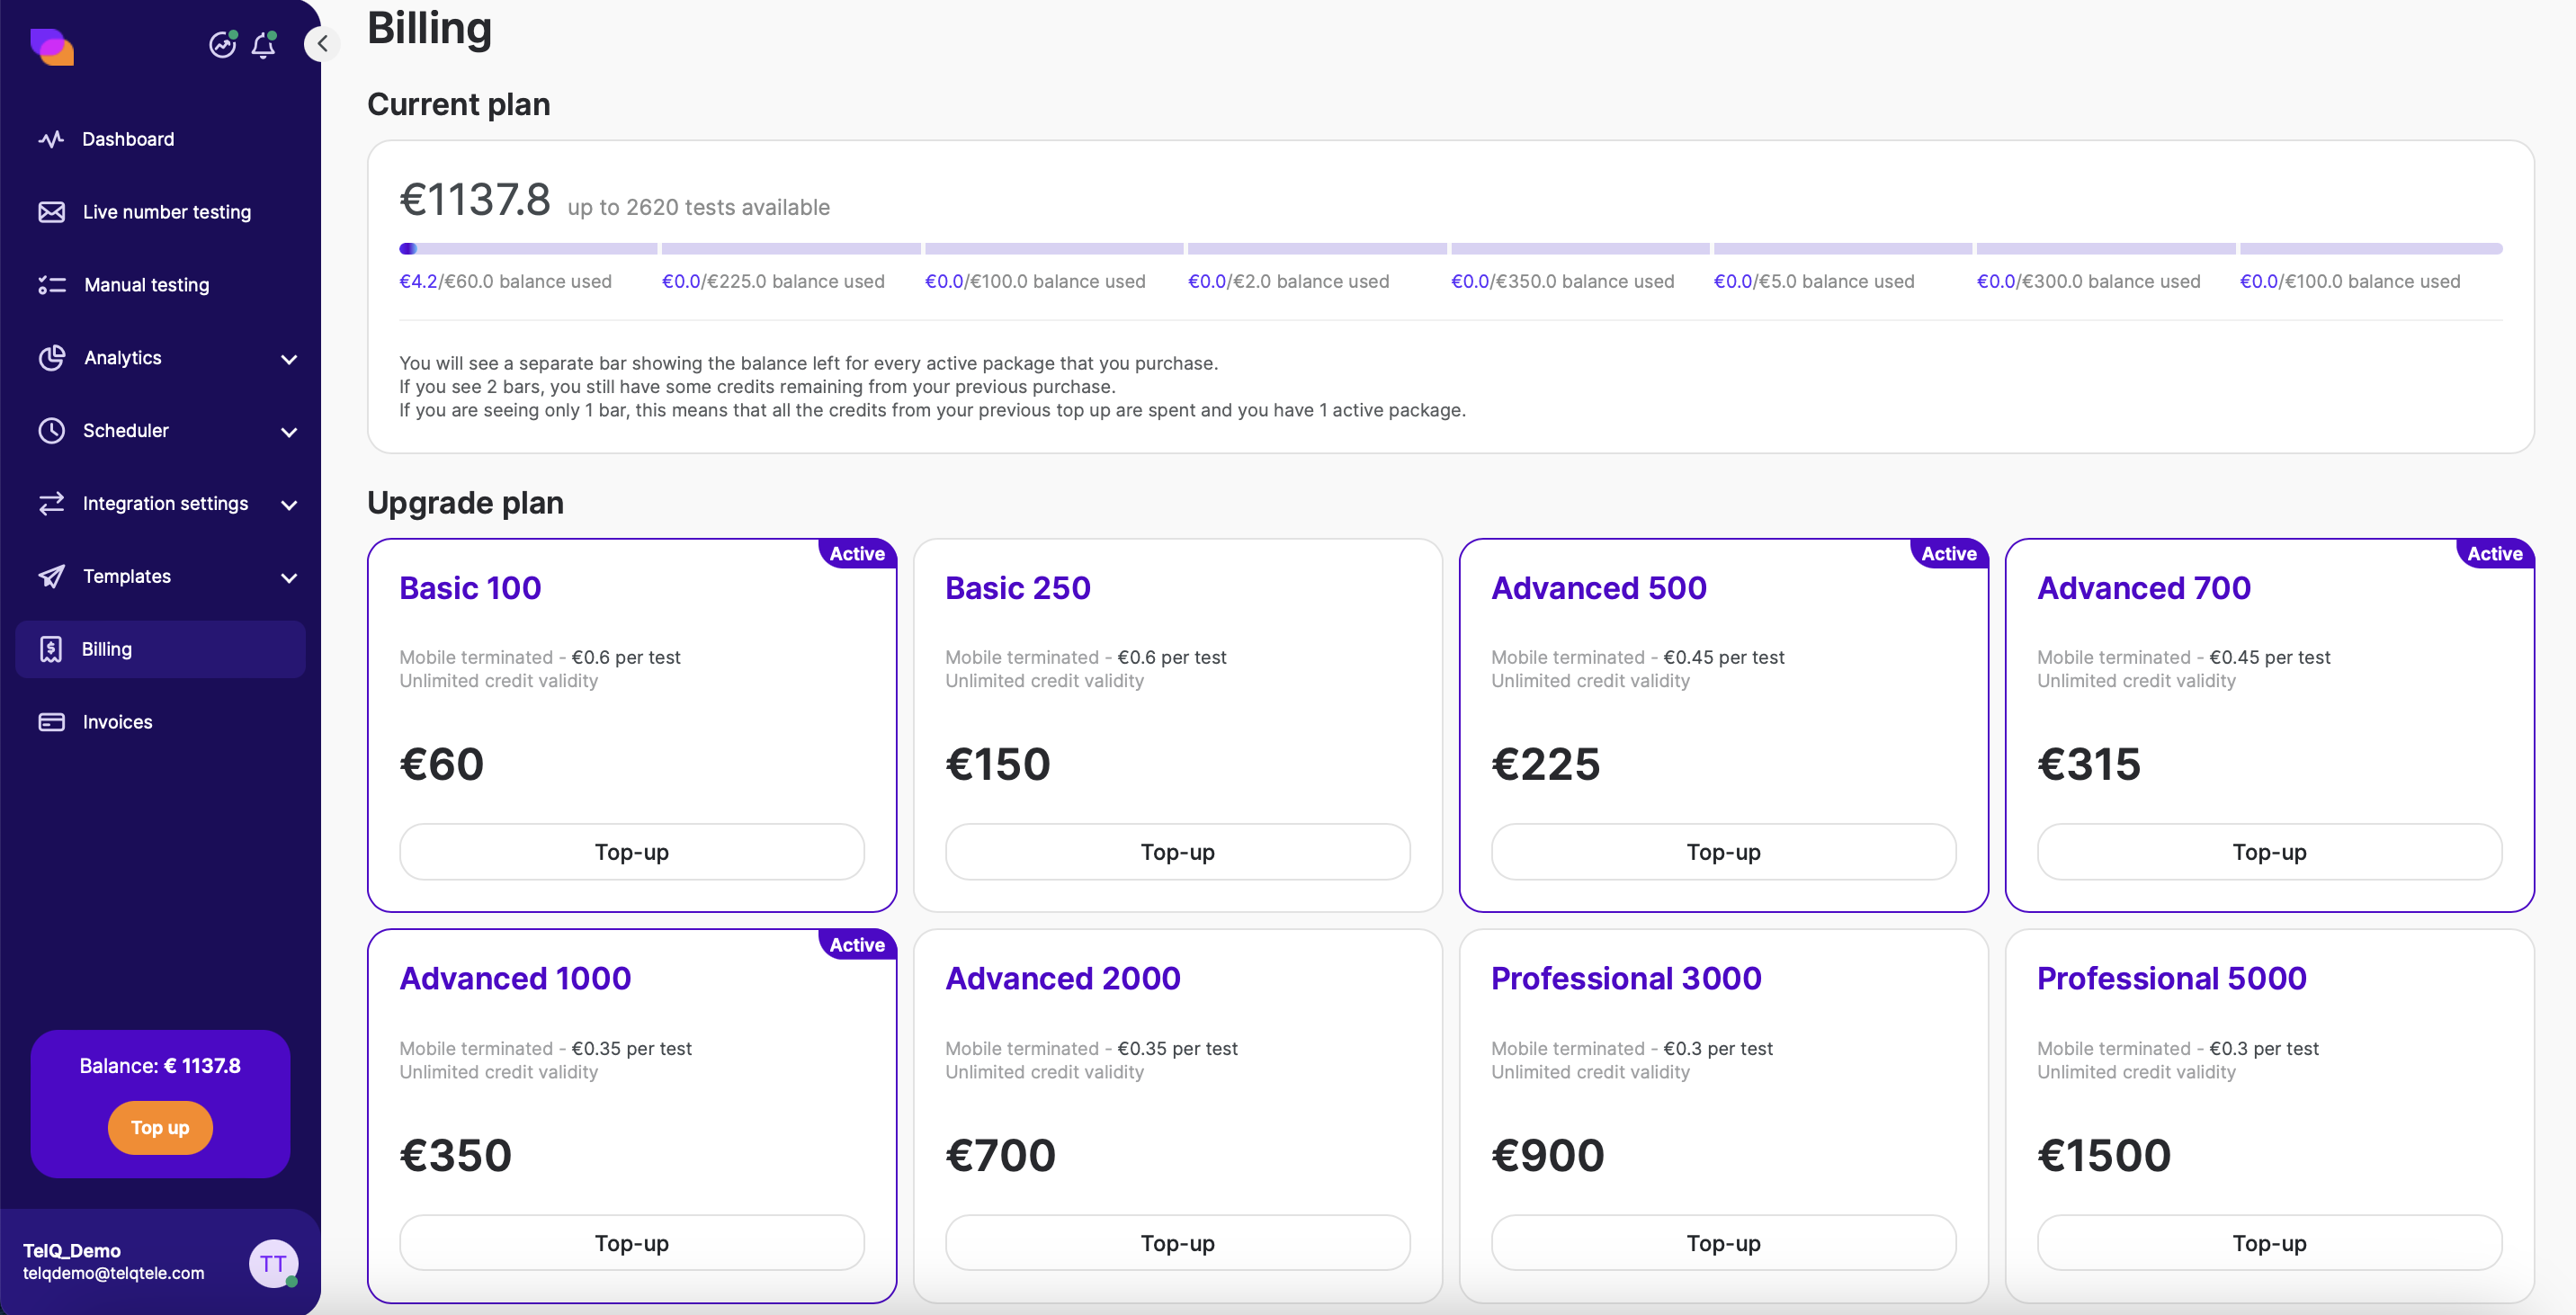Open the TT user avatar
Viewport: 2576px width, 1315px height.
coord(273,1263)
